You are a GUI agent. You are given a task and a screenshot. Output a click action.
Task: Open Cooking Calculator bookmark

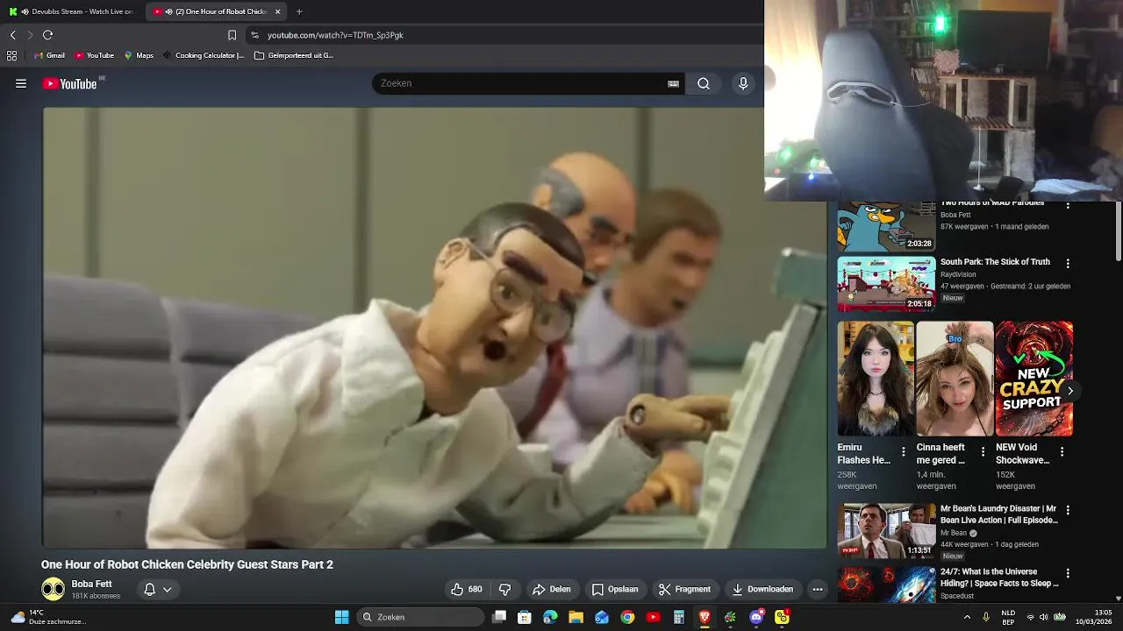[204, 55]
